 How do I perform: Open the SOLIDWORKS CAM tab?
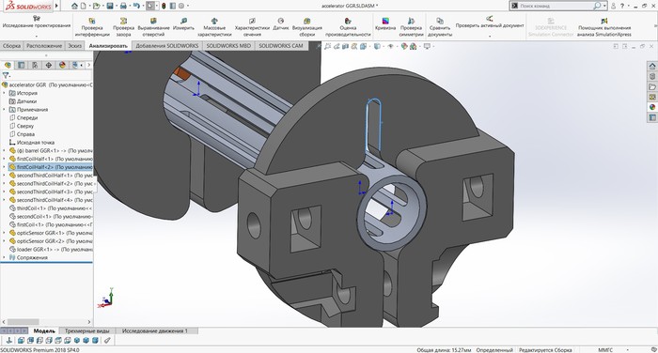[281, 46]
